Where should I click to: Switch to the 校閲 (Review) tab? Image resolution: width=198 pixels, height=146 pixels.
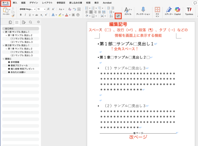coord(88,3)
